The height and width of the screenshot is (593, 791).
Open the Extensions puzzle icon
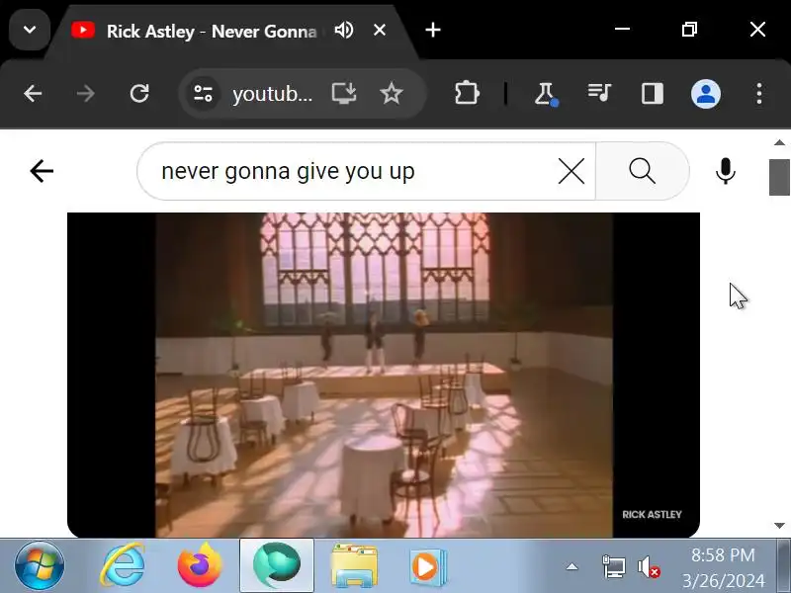click(x=467, y=93)
